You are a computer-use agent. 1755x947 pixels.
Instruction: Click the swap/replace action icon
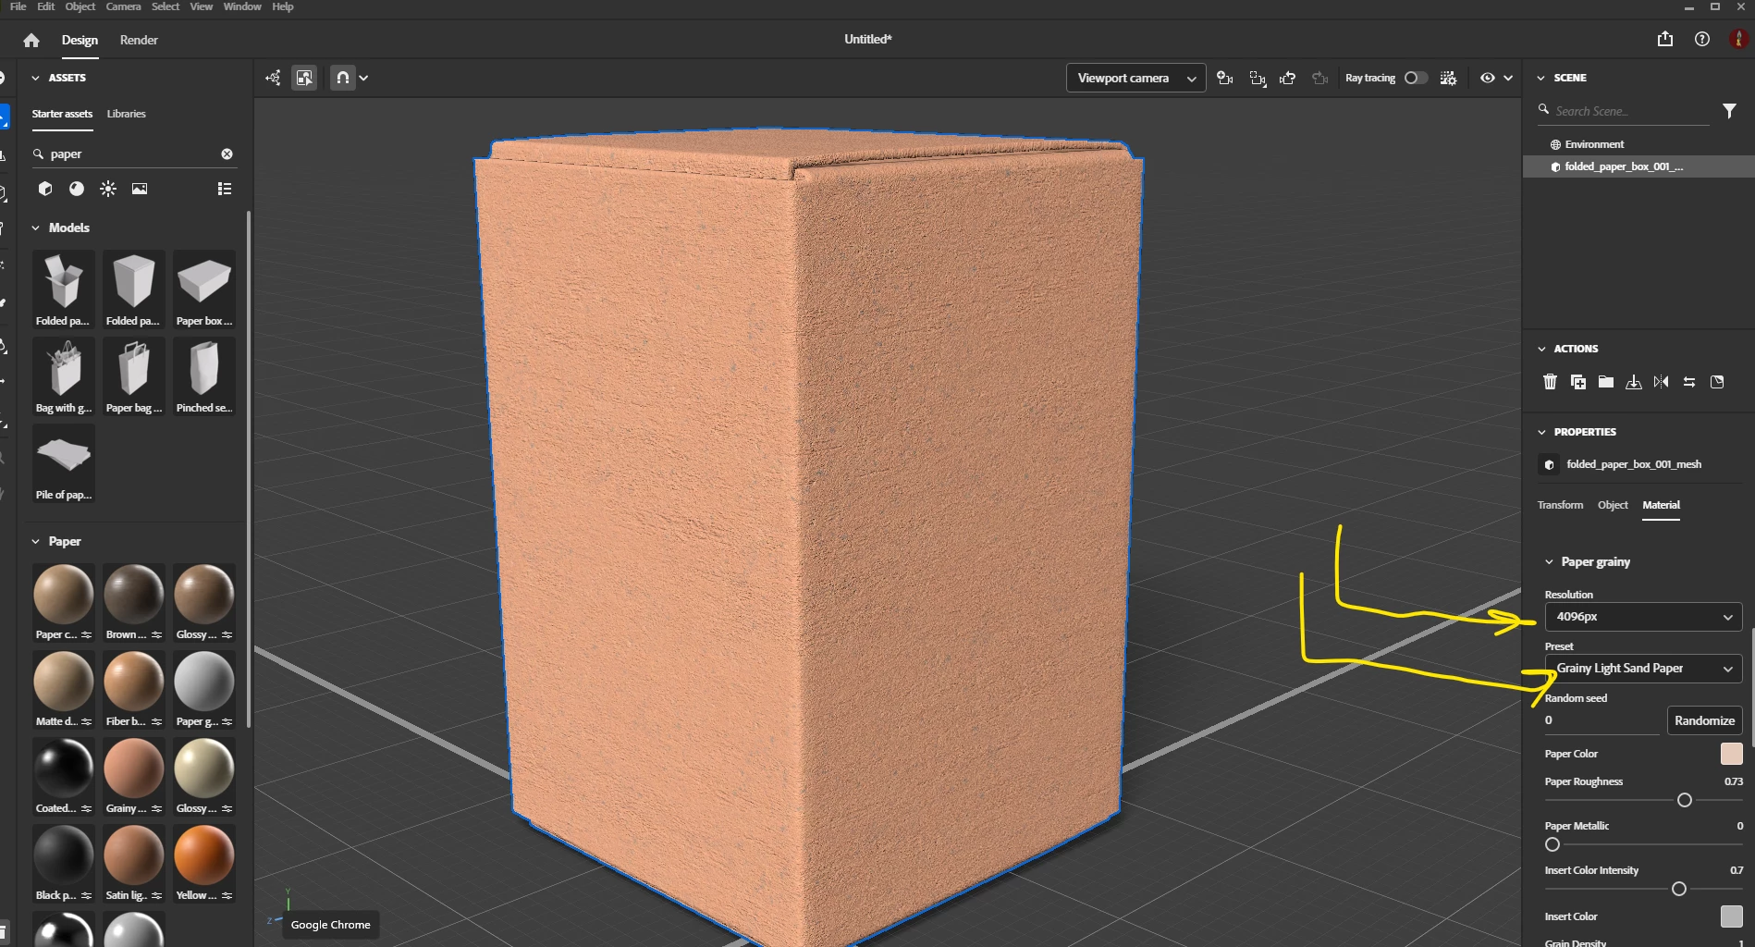click(x=1689, y=382)
